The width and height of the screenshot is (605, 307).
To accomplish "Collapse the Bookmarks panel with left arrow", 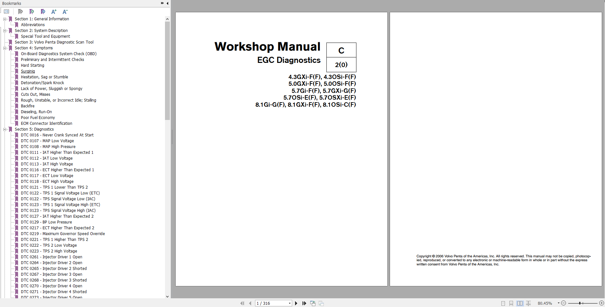I will (167, 3).
